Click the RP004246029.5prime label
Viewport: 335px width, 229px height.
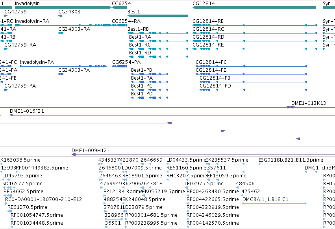click(x=213, y=215)
